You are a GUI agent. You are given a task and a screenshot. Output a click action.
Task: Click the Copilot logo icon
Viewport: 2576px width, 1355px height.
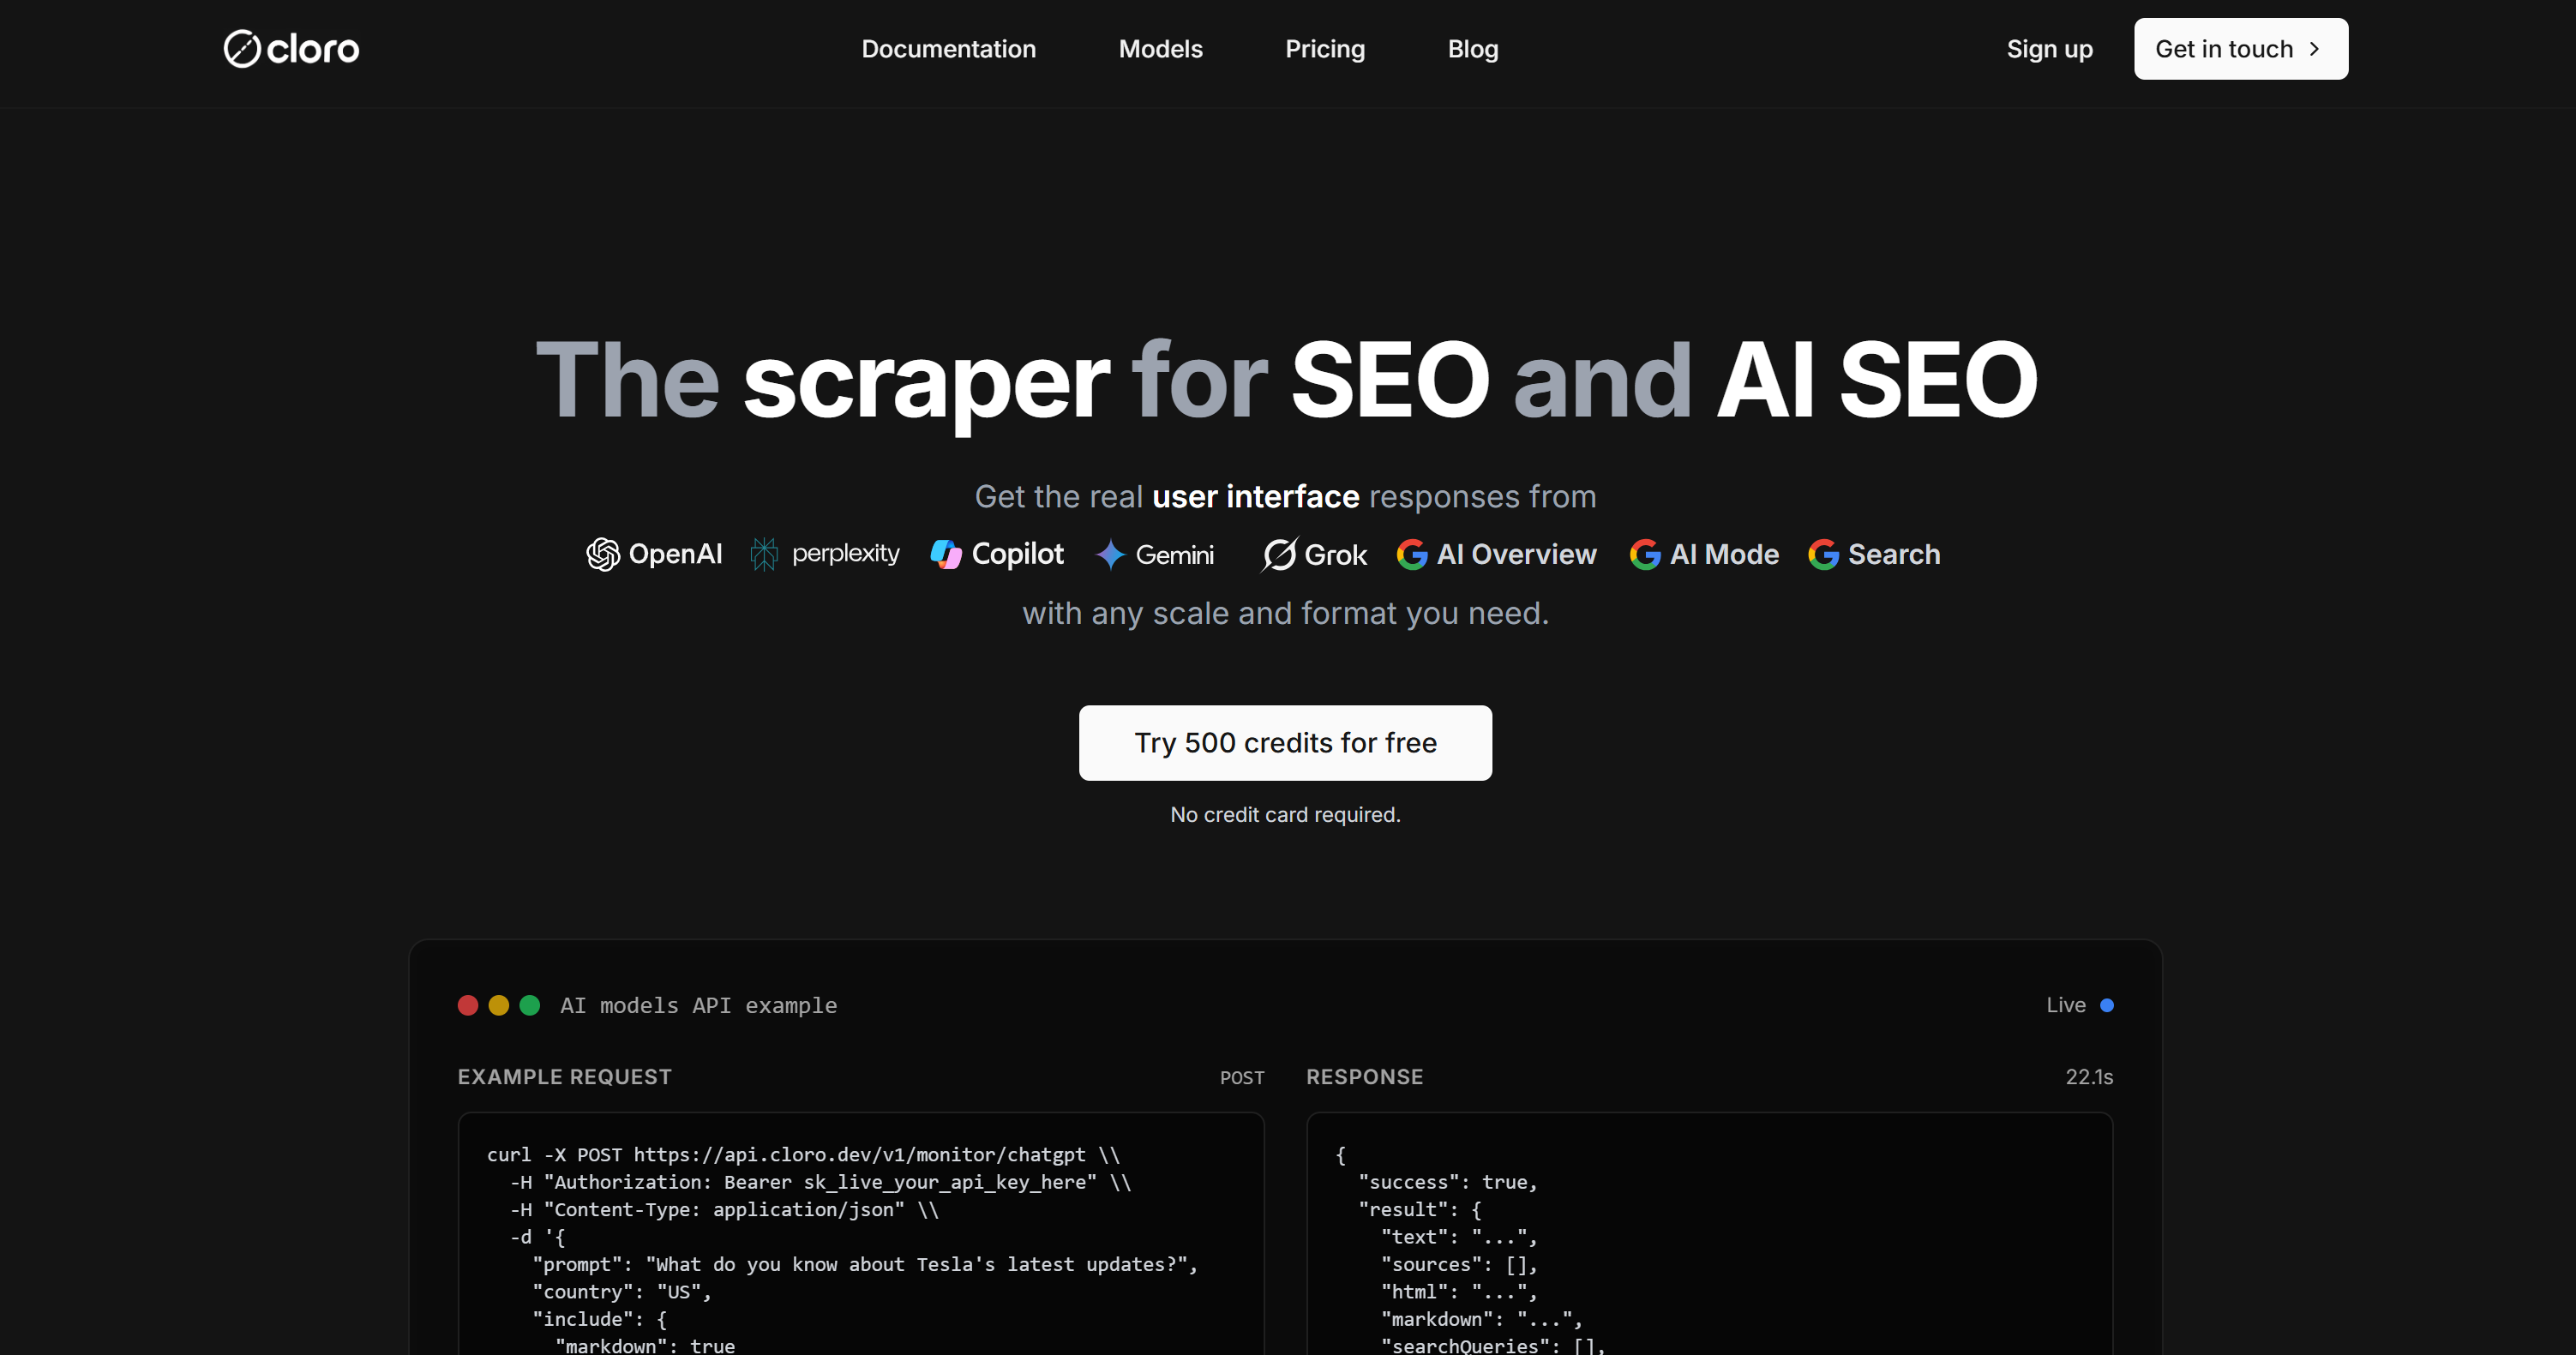coord(946,554)
